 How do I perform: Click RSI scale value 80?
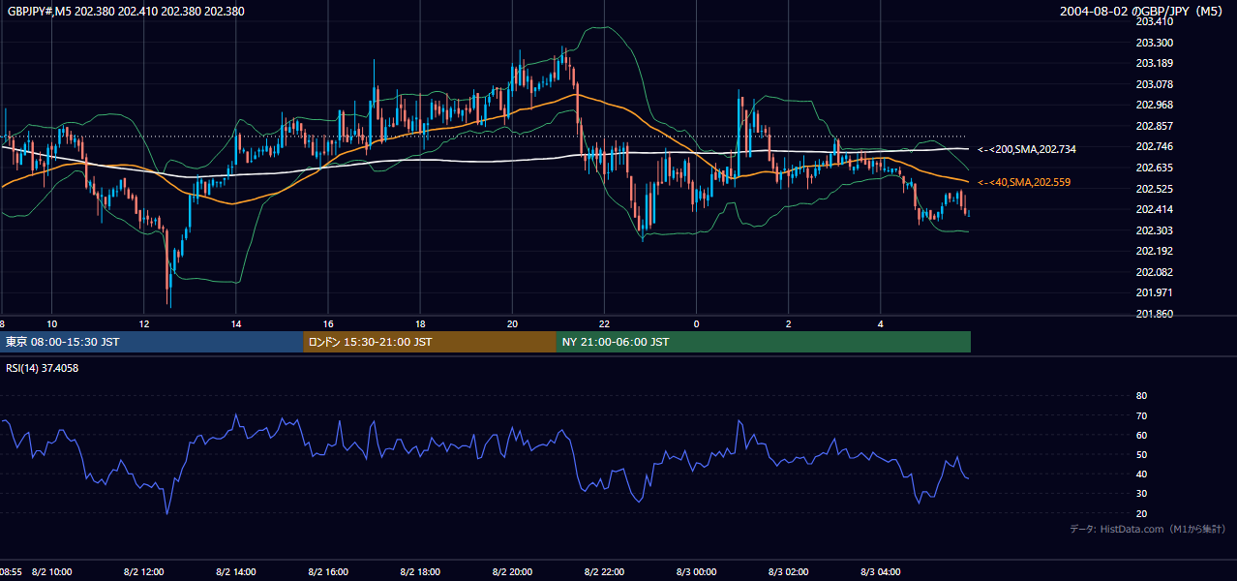1141,396
